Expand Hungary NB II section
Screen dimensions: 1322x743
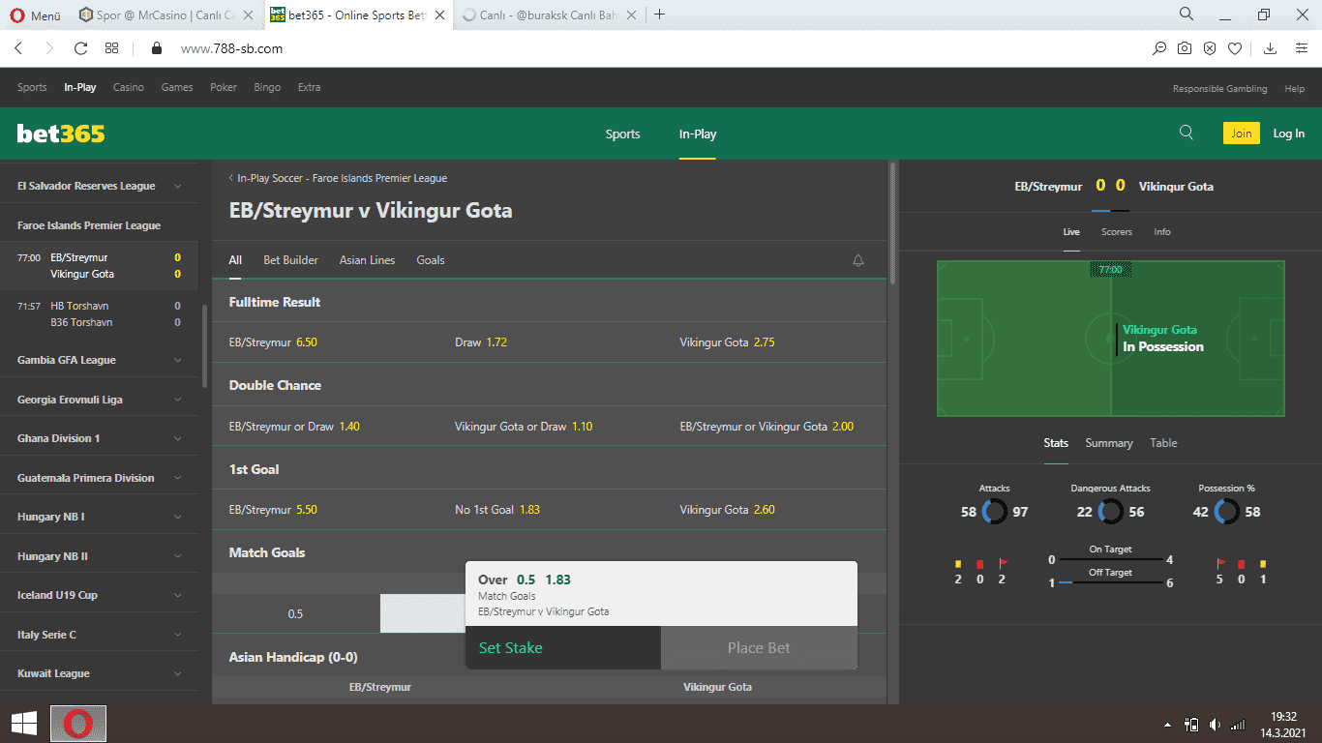click(99, 556)
